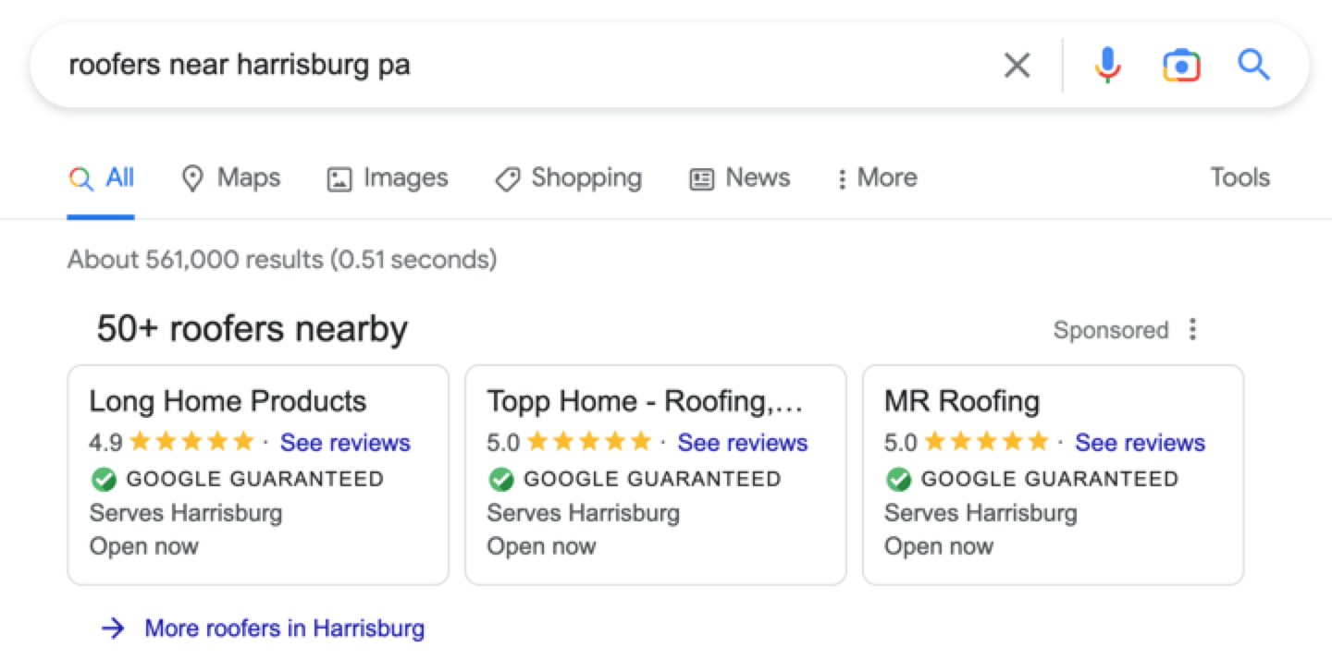Open Google Lens camera search
Viewport: 1332px width, 660px height.
[1180, 65]
